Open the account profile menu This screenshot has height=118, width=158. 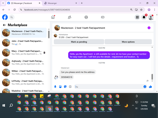click(151, 17)
